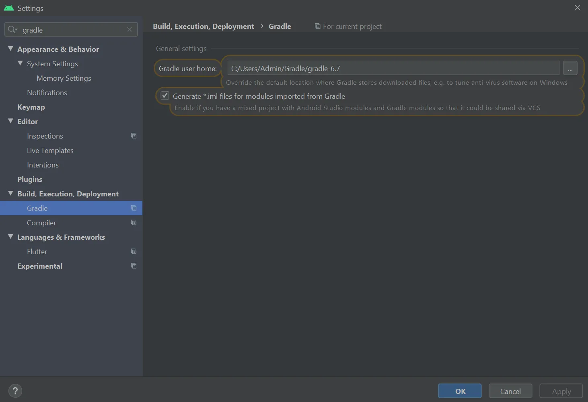Click the General settings section label

[x=181, y=49]
